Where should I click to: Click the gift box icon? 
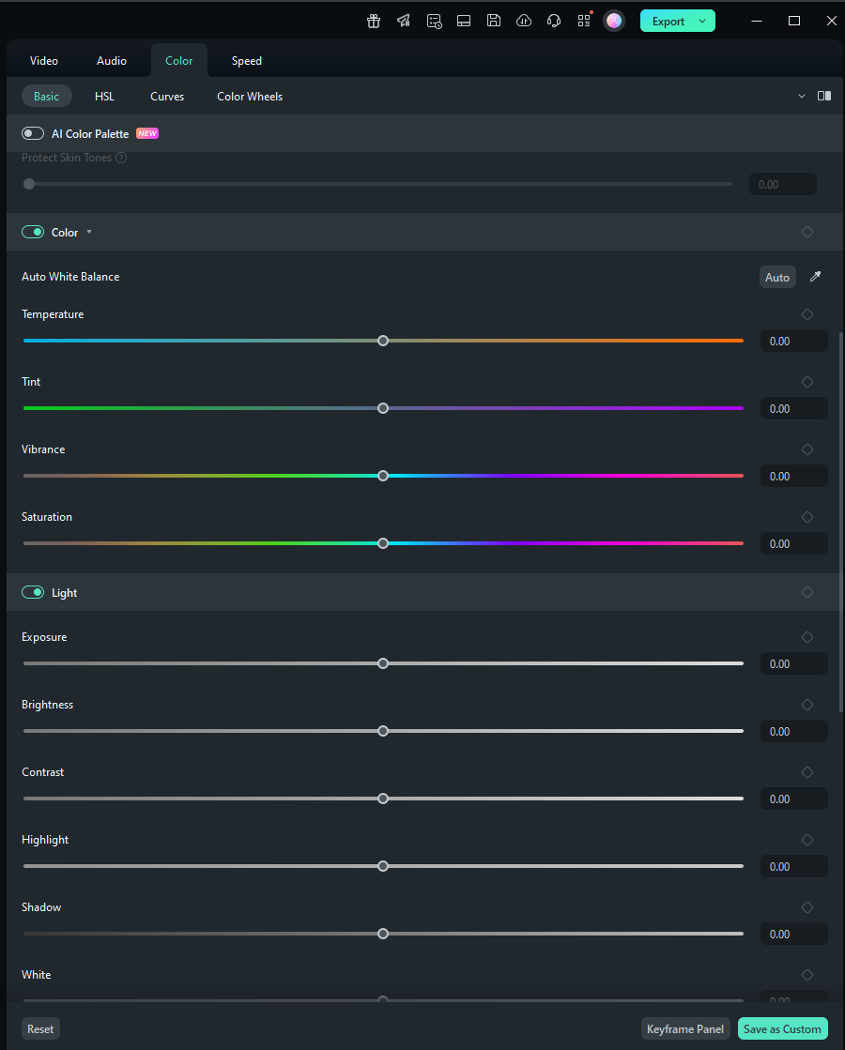374,21
